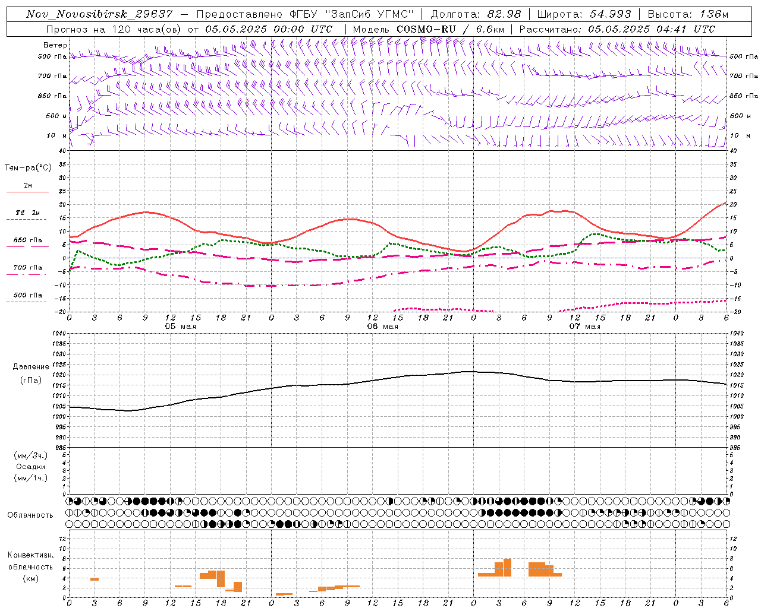Click the Высота: 136м header field
The width and height of the screenshot is (761, 608).
pos(688,14)
